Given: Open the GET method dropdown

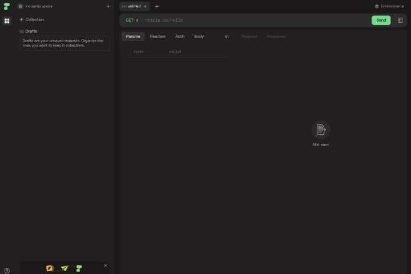Looking at the screenshot, I should coord(132,20).
